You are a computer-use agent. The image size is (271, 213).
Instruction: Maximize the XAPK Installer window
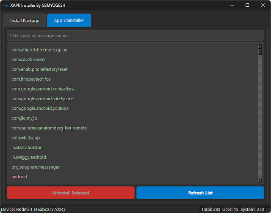tap(247, 5)
